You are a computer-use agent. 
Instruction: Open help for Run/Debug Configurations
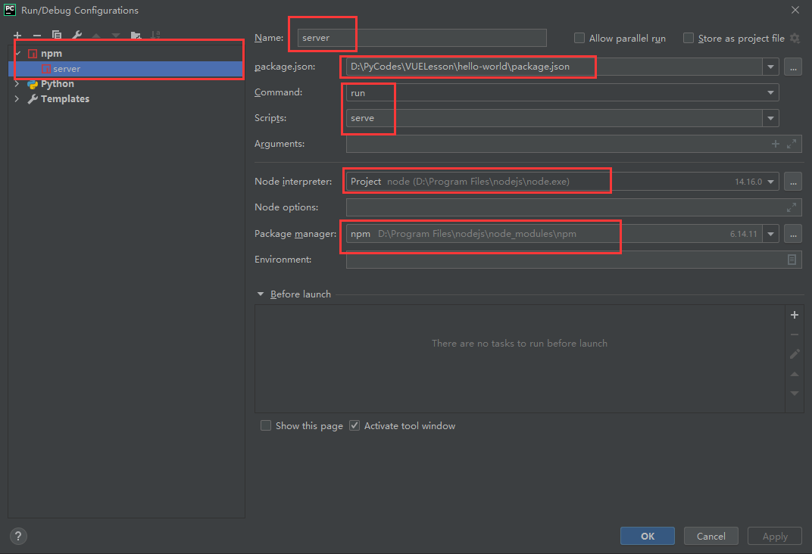coord(18,536)
